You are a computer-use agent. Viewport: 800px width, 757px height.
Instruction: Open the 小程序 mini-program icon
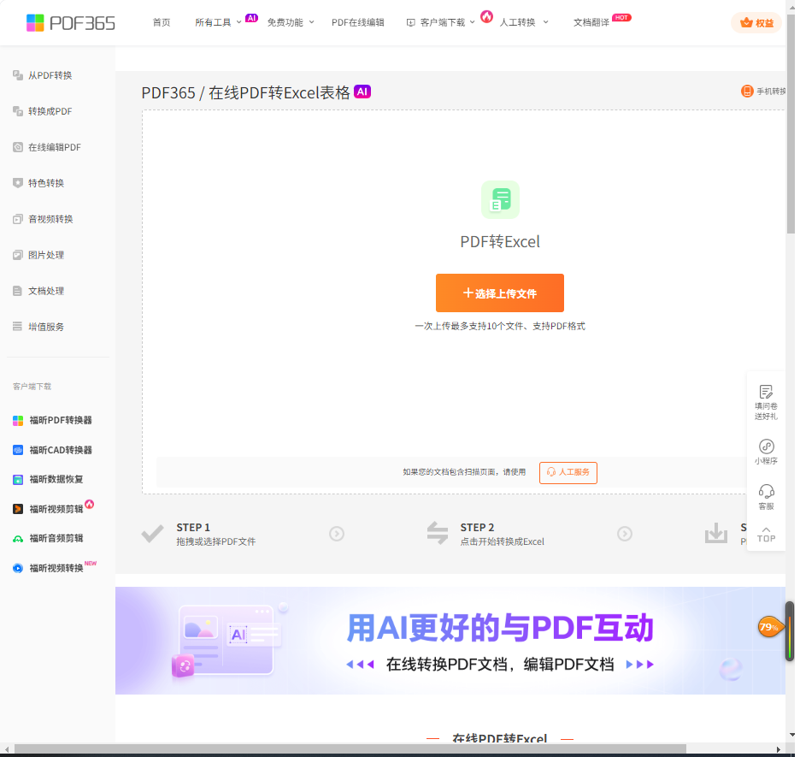tap(766, 447)
